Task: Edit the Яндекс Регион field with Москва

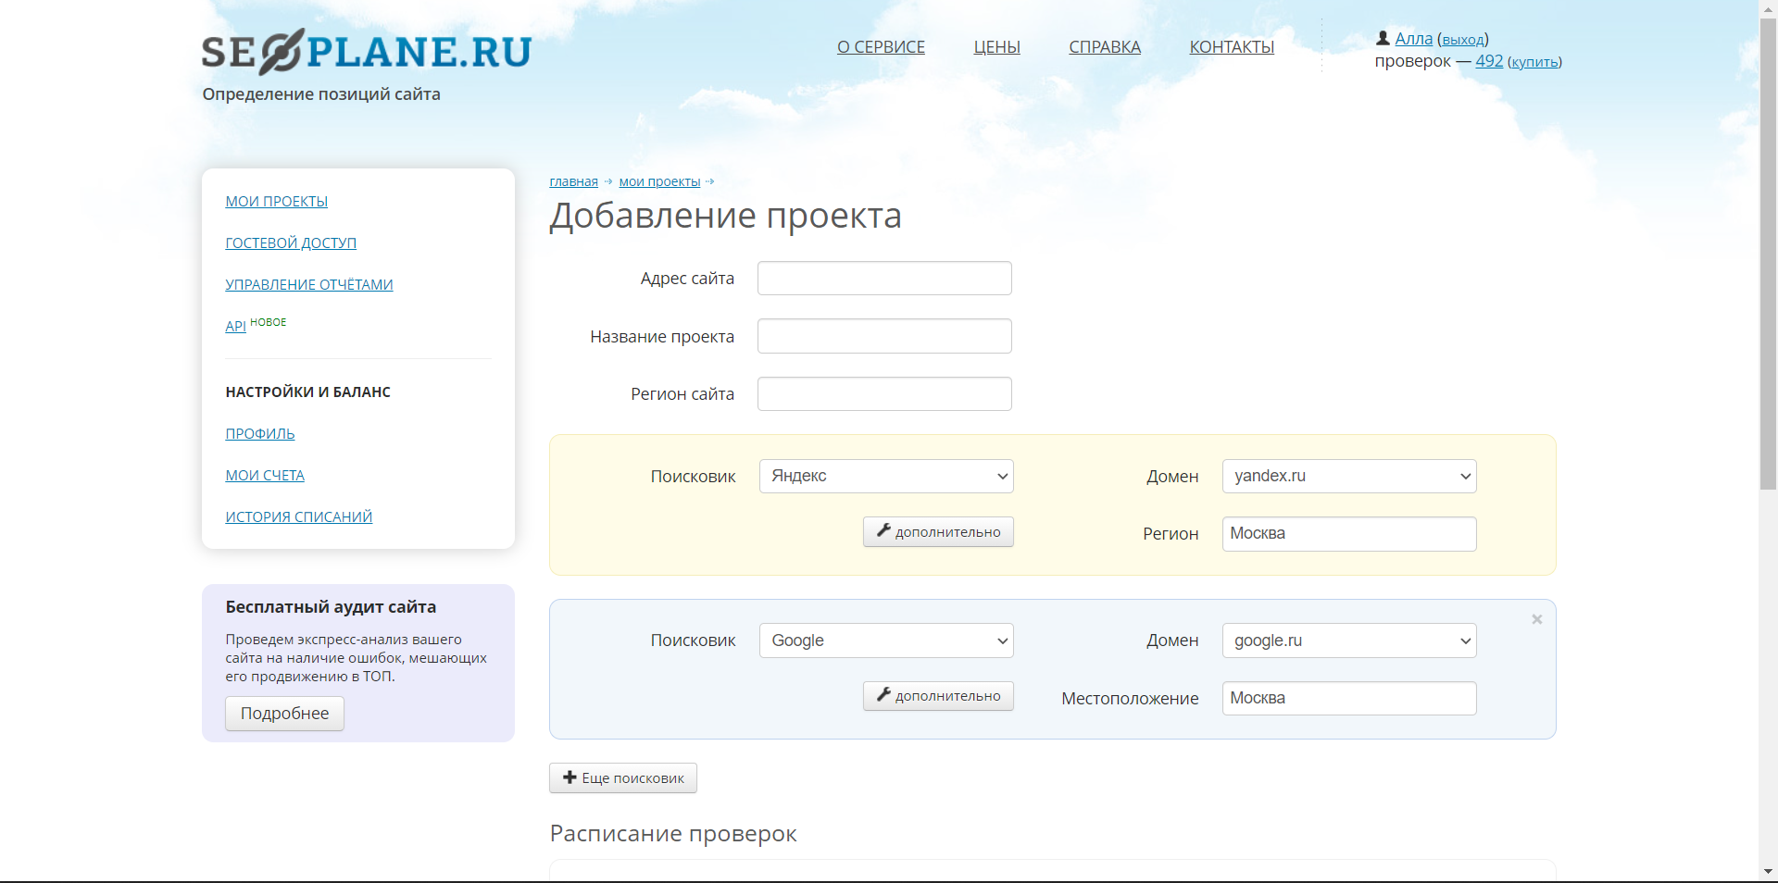Action: coord(1349,534)
